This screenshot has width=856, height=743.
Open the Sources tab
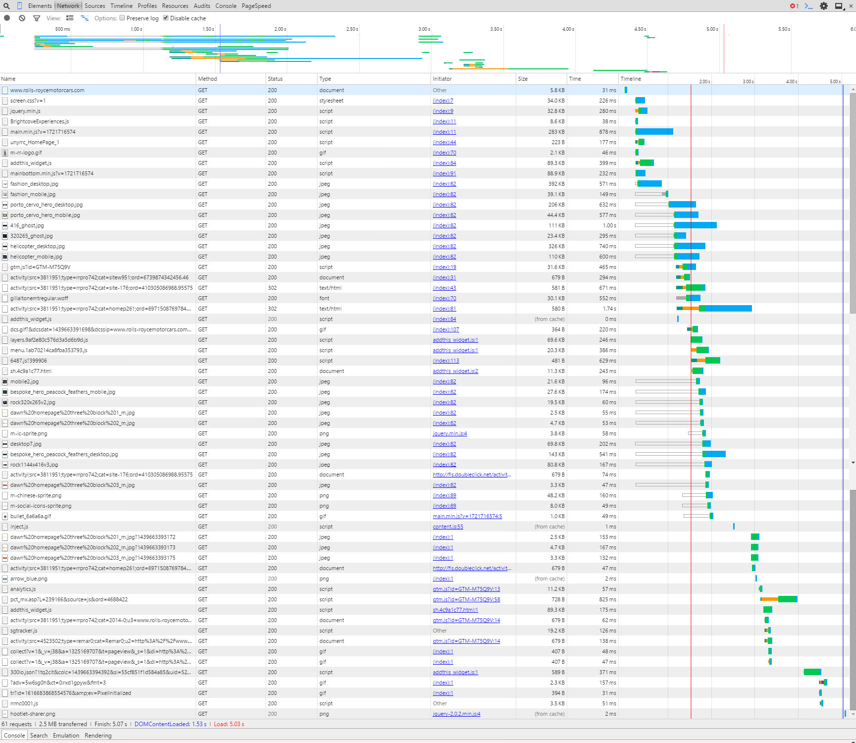95,6
